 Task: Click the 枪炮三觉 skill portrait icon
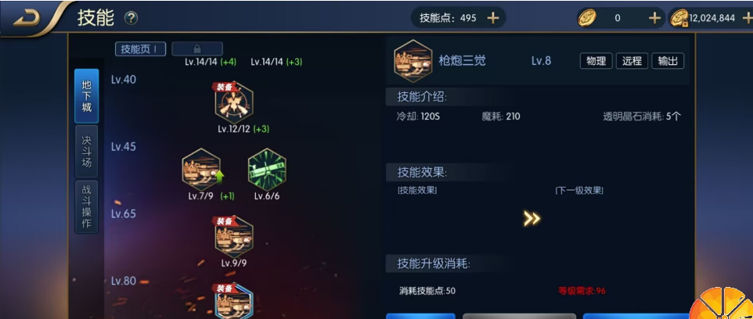[x=413, y=61]
